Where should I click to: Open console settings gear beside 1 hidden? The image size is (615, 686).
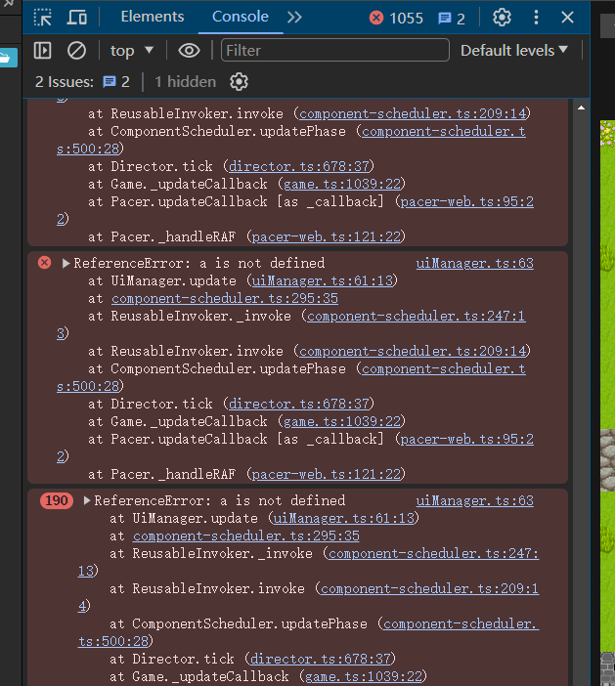coord(239,82)
